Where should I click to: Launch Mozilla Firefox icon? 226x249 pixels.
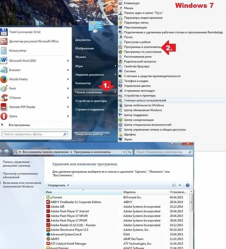click(x=4, y=79)
